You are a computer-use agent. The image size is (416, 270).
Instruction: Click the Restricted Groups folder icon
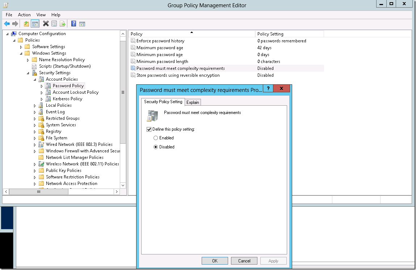41,118
